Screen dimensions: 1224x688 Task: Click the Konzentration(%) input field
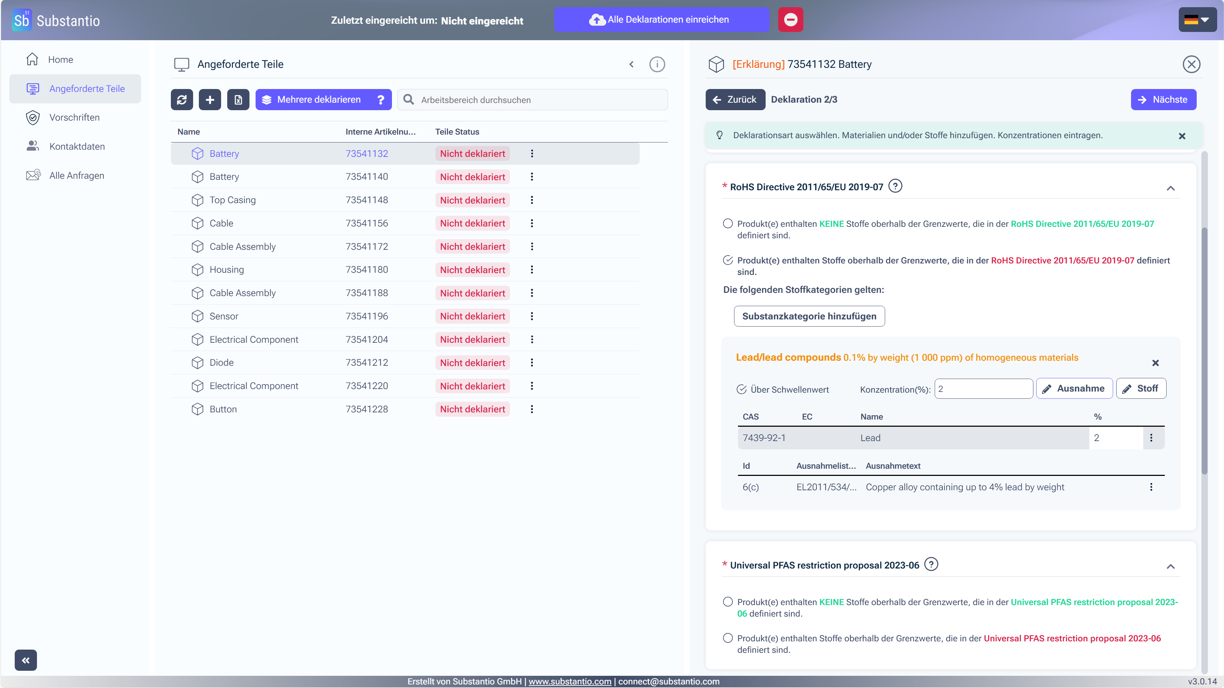point(984,389)
